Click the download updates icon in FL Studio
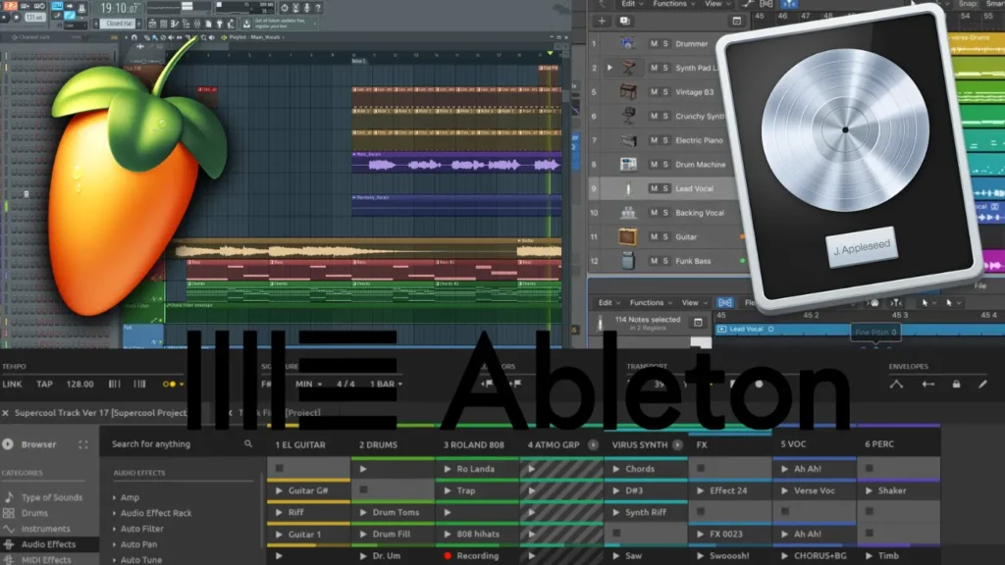Viewport: 1005px width, 565px height. [246, 24]
